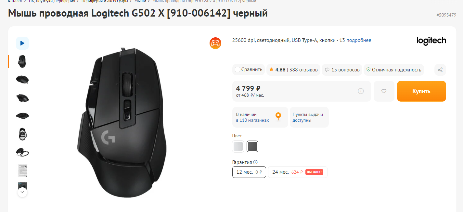View the mouse underside thumbnail image
The height and width of the screenshot is (212, 463).
(x=22, y=134)
